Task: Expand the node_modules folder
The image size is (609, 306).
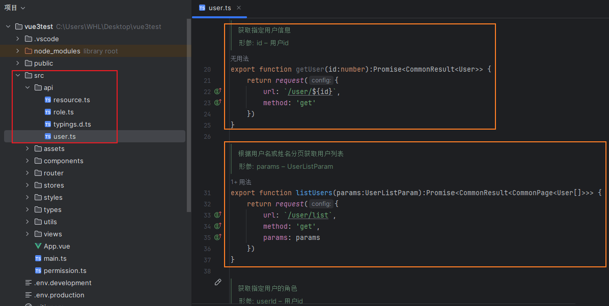Action: pos(18,51)
